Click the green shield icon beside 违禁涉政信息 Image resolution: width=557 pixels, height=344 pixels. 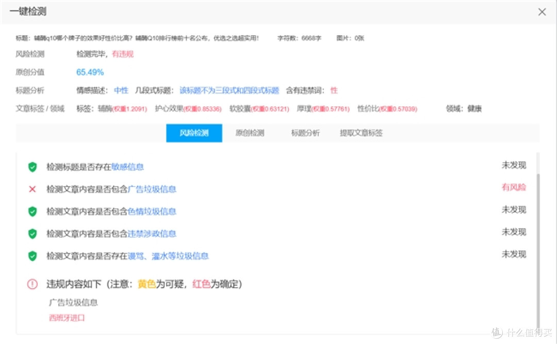tap(32, 233)
